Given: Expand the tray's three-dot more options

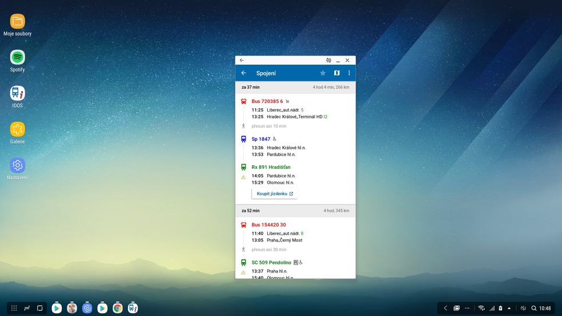Looking at the screenshot, I should 467,308.
